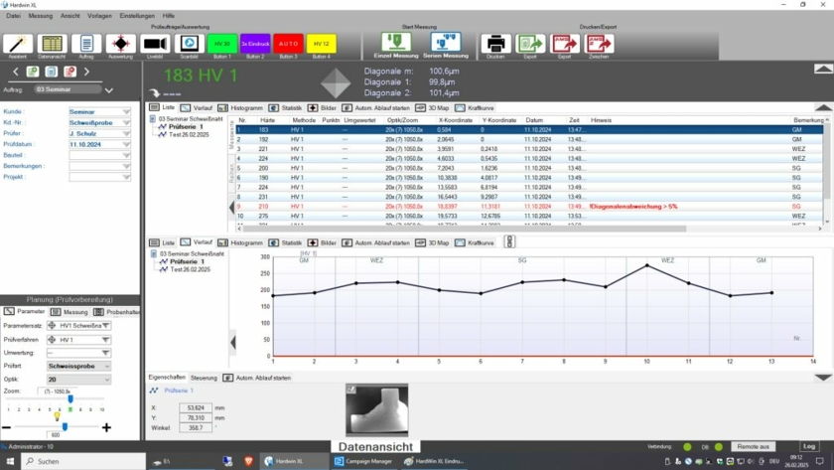The image size is (834, 470).
Task: Open the Auswertung crosshair icon
Action: 120,44
